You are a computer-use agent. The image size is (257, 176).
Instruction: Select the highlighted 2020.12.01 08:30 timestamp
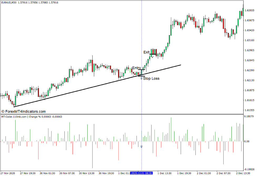(x=142, y=173)
